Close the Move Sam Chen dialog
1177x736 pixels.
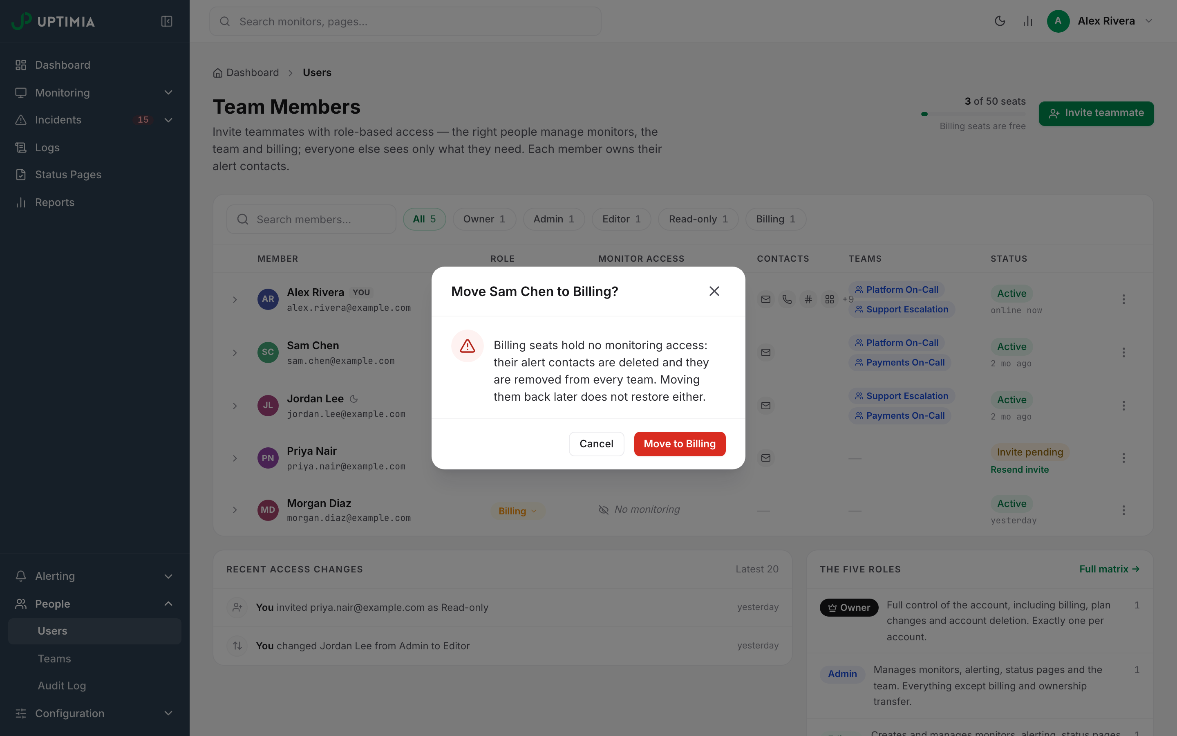(714, 291)
